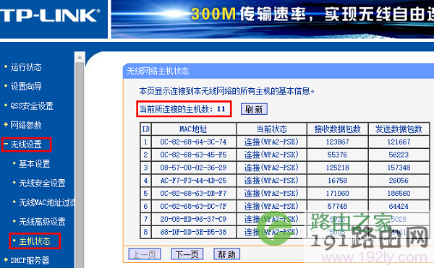Click sidebar scrollbar up arrow

[80, 58]
